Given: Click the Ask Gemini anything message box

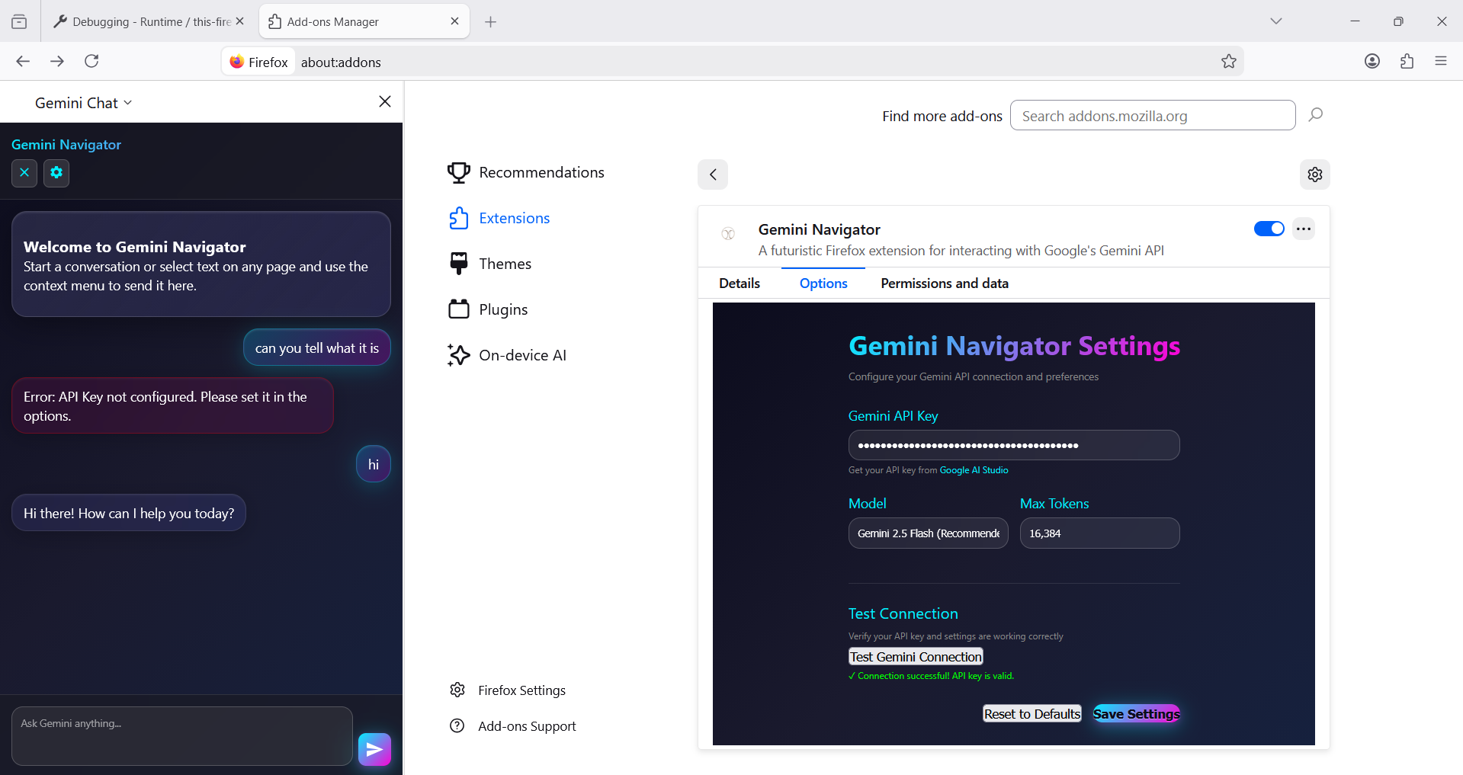Looking at the screenshot, I should tap(182, 735).
